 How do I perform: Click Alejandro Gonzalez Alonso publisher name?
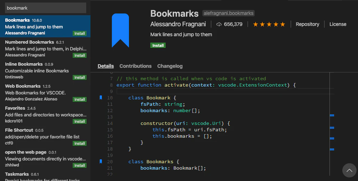(x=31, y=99)
